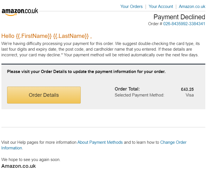
Task: Click the orange smile arrow under logo
Action: 11,14
